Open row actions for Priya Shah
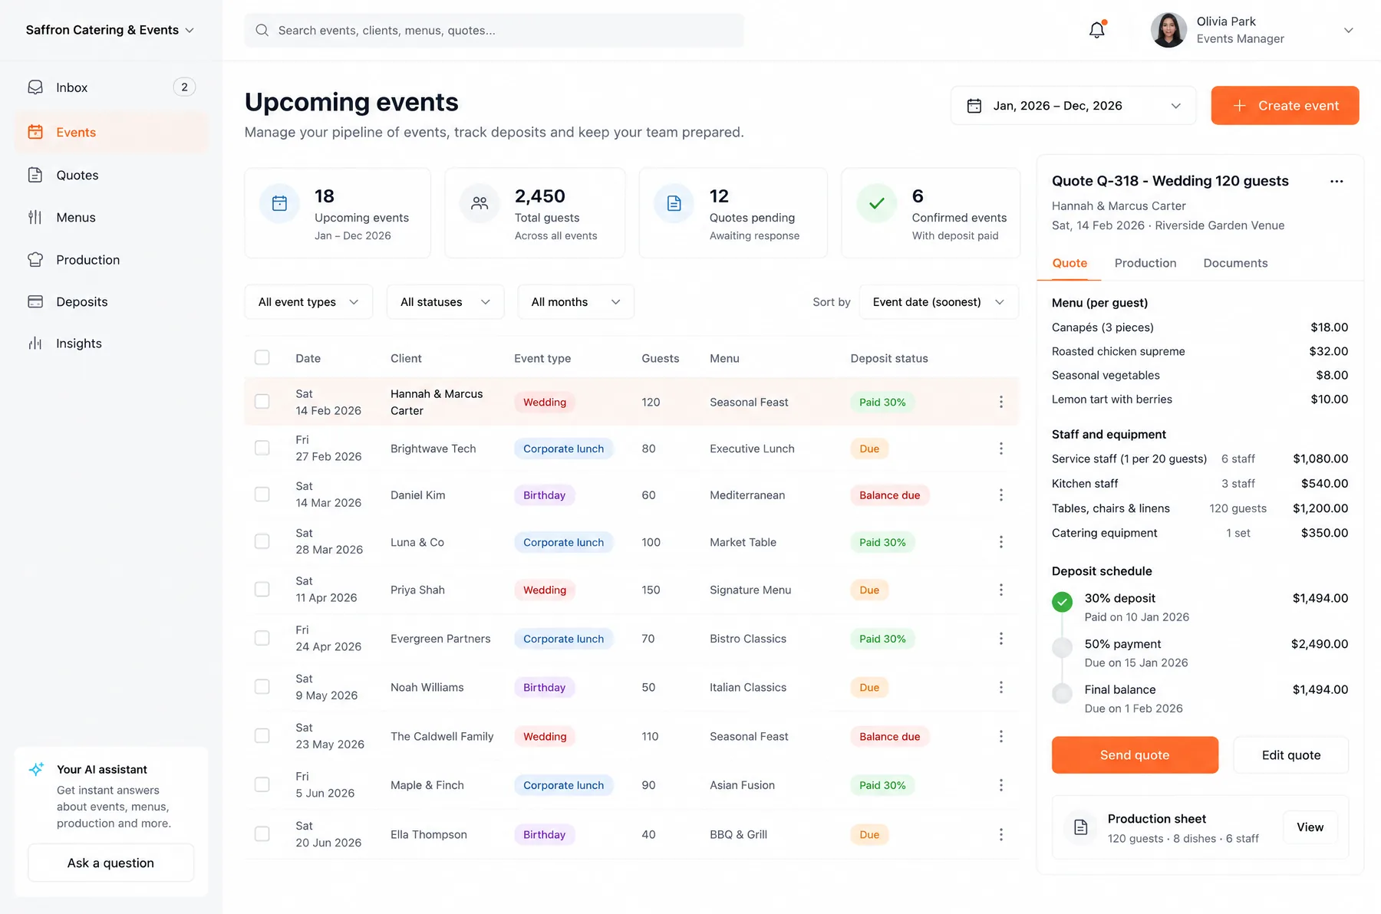The image size is (1381, 914). (x=1000, y=590)
